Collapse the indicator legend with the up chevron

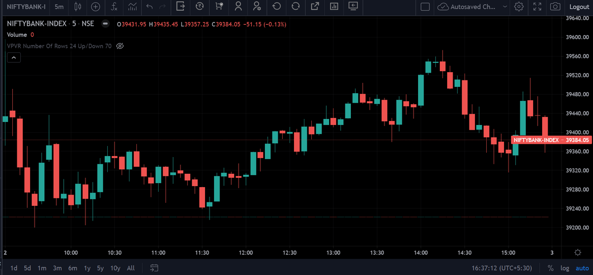(x=14, y=58)
